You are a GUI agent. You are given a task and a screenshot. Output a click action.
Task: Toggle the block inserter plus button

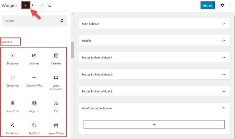(x=26, y=5)
